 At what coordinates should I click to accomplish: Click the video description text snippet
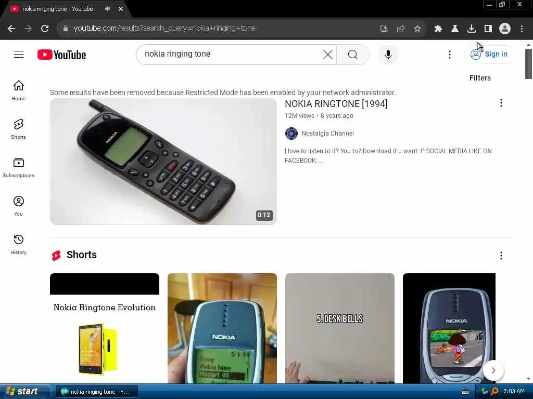point(388,156)
